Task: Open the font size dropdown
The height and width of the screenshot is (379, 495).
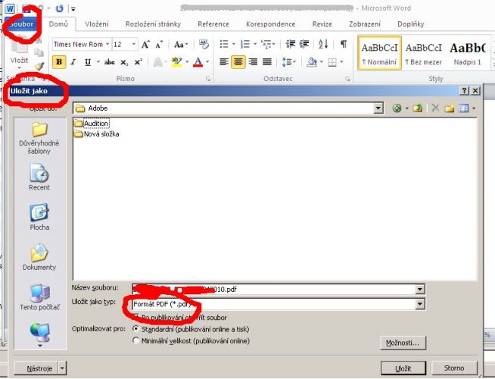Action: (x=134, y=44)
